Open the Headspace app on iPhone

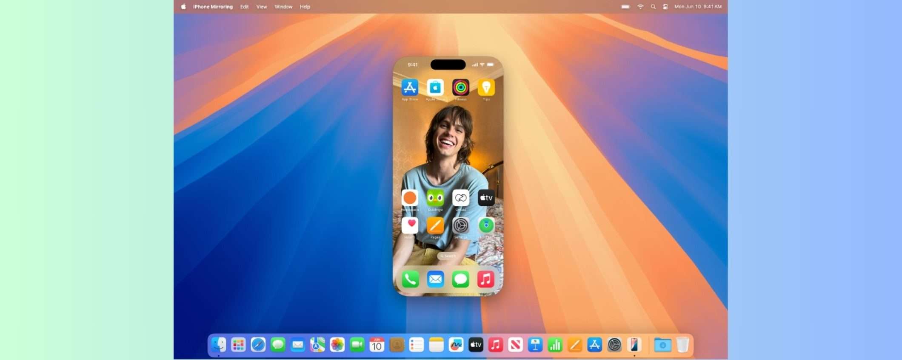[x=410, y=198]
